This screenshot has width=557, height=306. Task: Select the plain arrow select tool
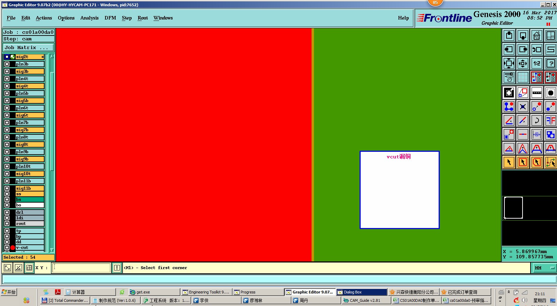[x=509, y=162]
